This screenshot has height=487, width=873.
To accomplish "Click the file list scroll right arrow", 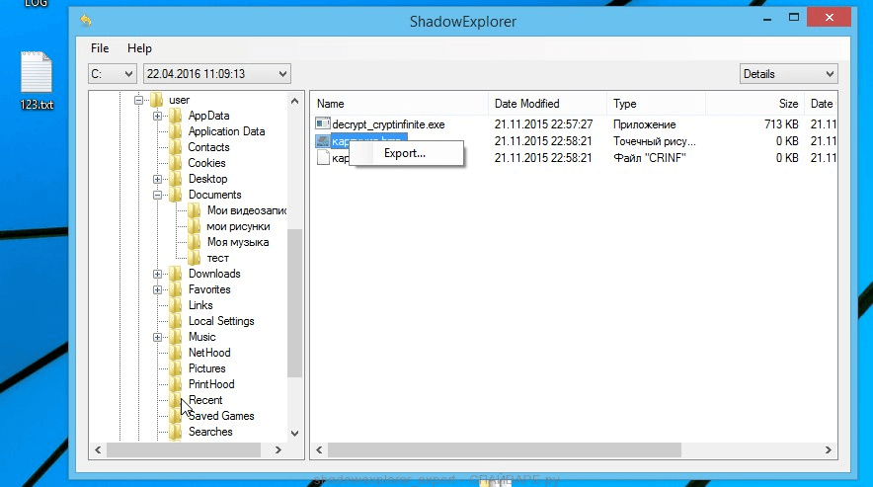I will [x=828, y=449].
